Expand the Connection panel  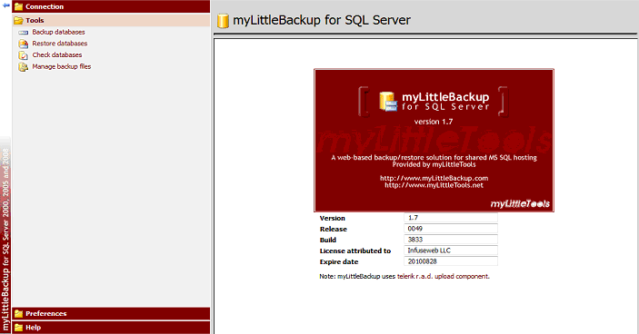(x=111, y=6)
